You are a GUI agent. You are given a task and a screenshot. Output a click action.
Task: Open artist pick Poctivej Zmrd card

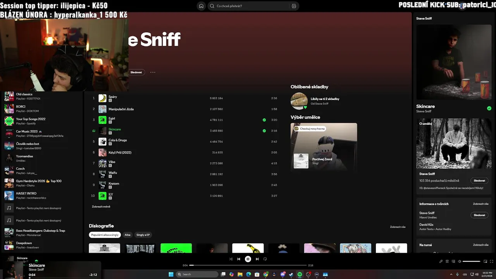click(x=324, y=147)
